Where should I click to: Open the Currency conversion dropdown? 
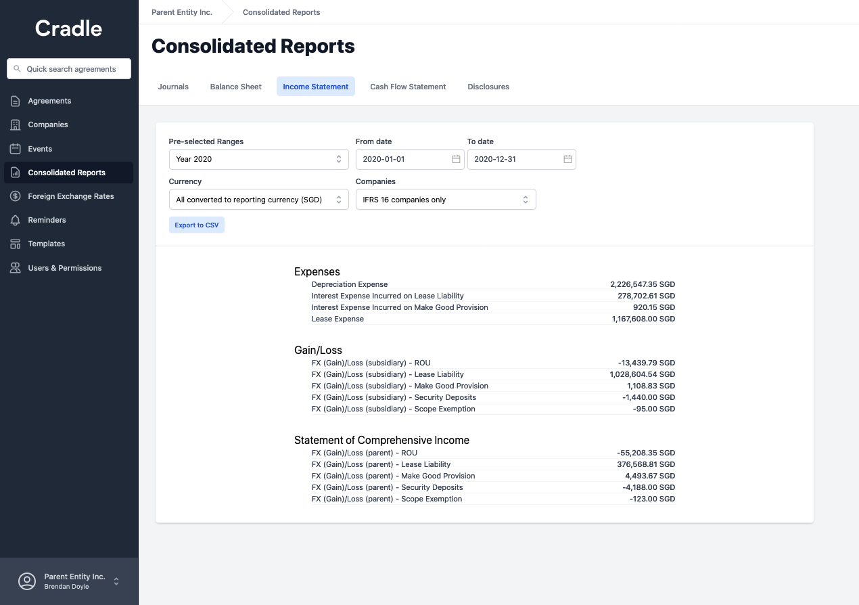[259, 200]
